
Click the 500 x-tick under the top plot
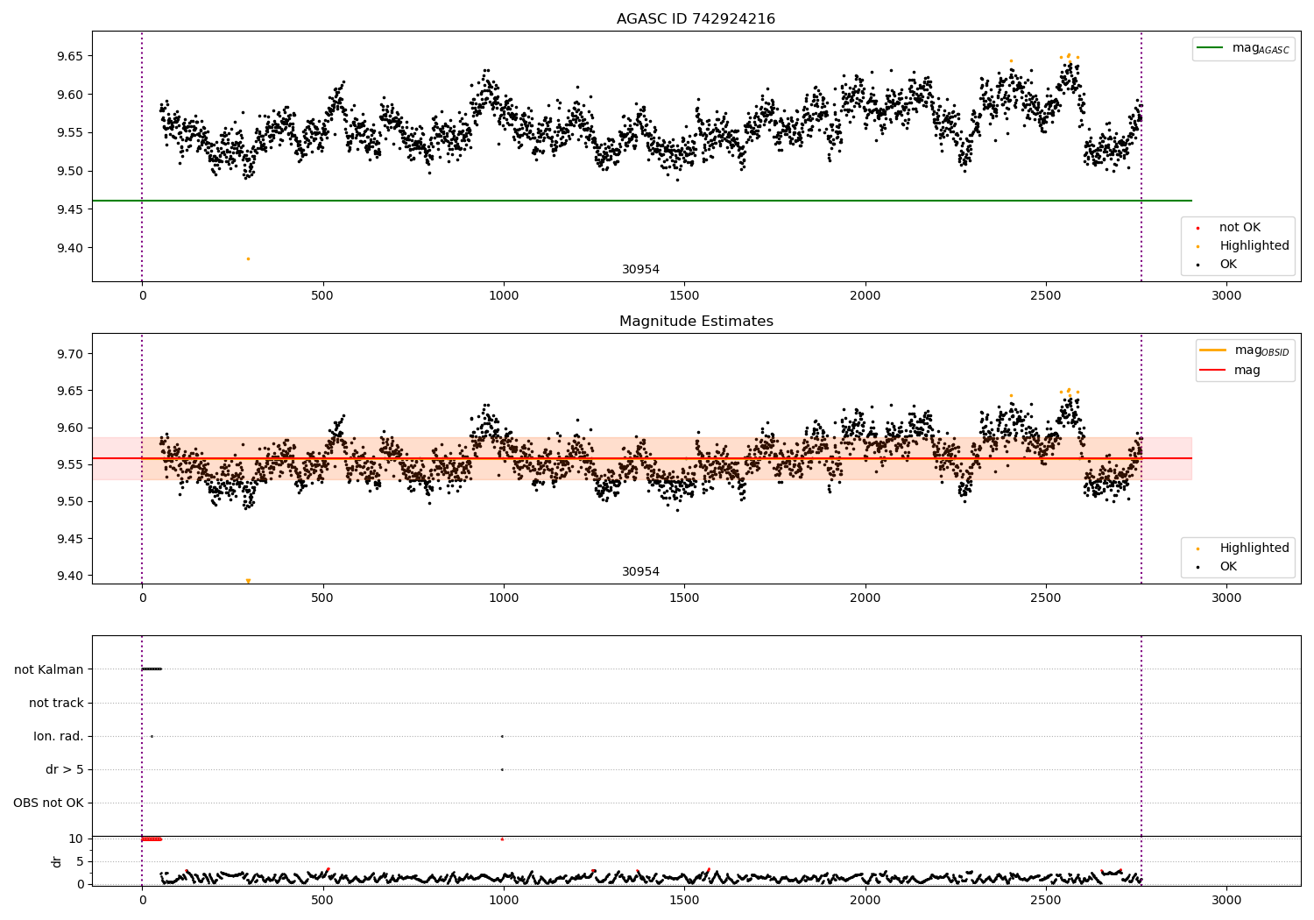coord(322,295)
